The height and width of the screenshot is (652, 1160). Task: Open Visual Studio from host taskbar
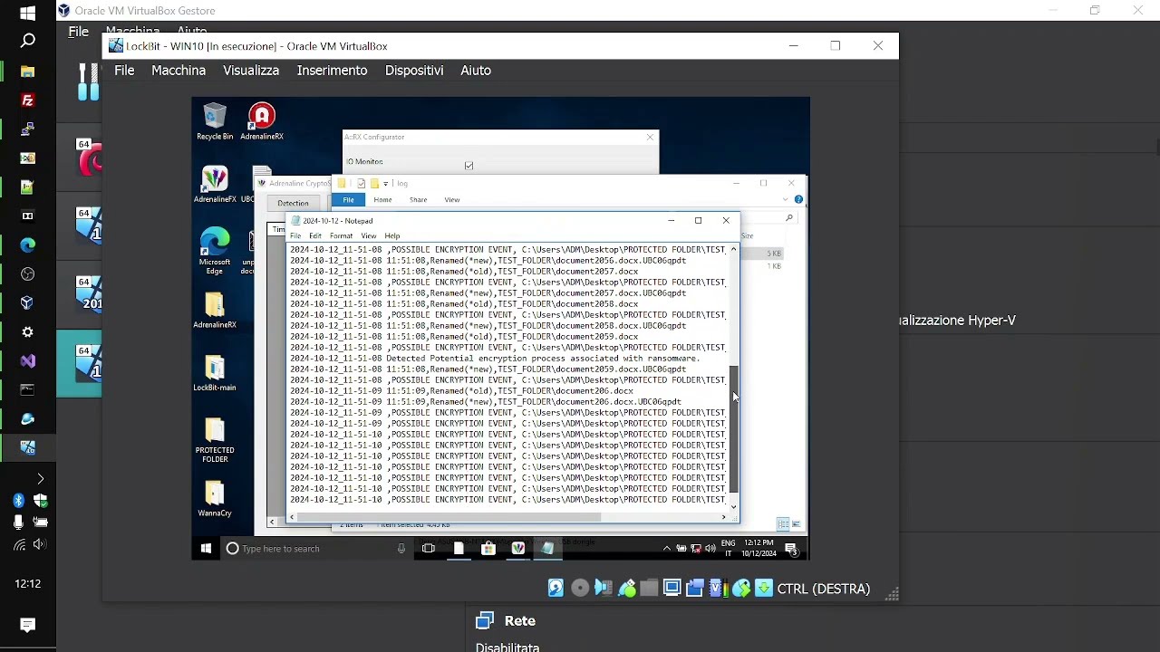click(x=27, y=360)
